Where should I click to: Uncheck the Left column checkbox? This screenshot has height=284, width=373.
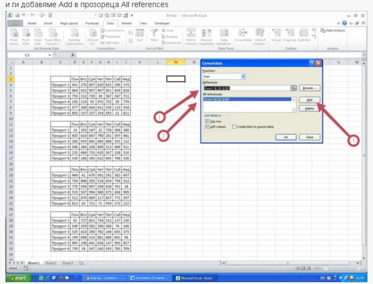click(208, 127)
